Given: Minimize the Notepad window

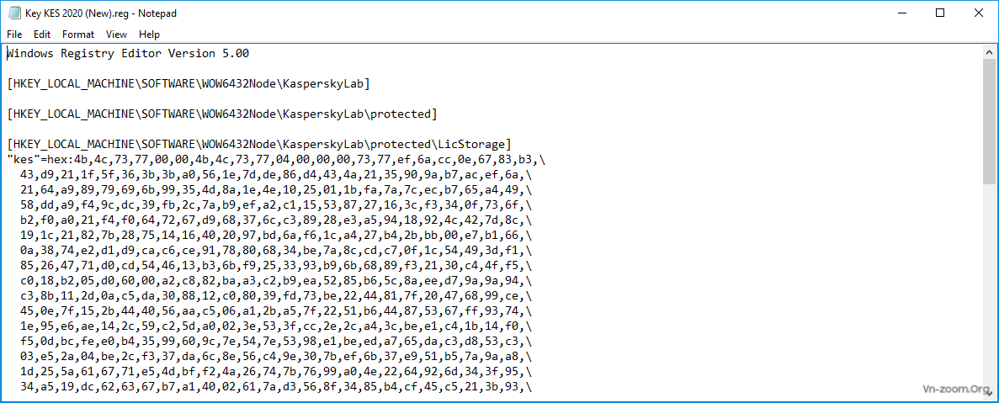Looking at the screenshot, I should click(x=895, y=13).
